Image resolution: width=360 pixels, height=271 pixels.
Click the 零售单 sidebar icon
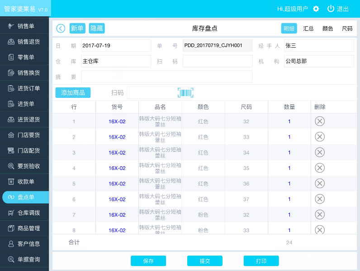click(x=11, y=57)
